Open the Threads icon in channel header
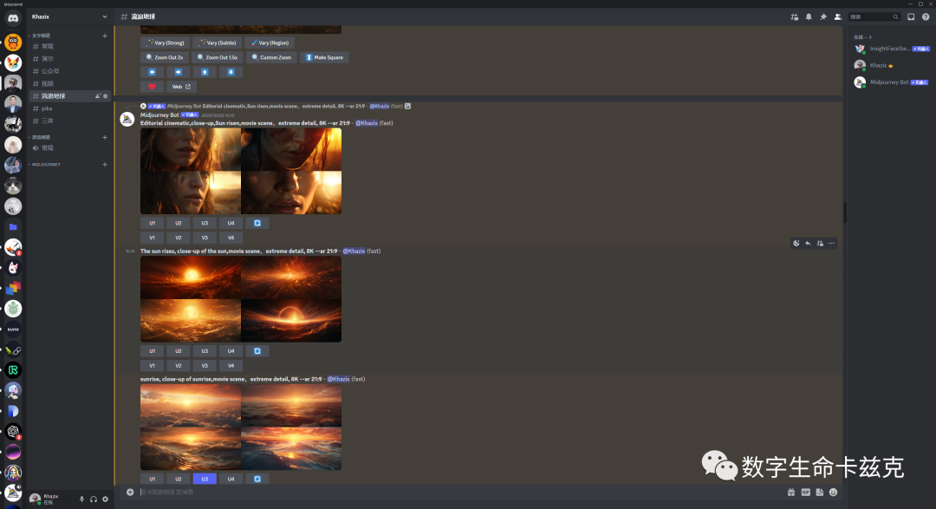This screenshot has height=509, width=936. tap(795, 16)
